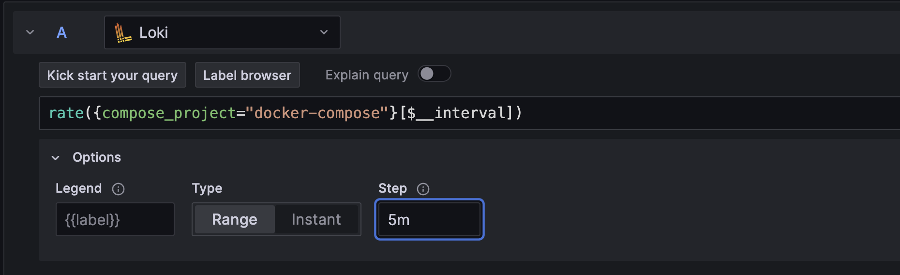Open the Label browser
Image resolution: width=900 pixels, height=275 pixels.
pyautogui.click(x=247, y=75)
